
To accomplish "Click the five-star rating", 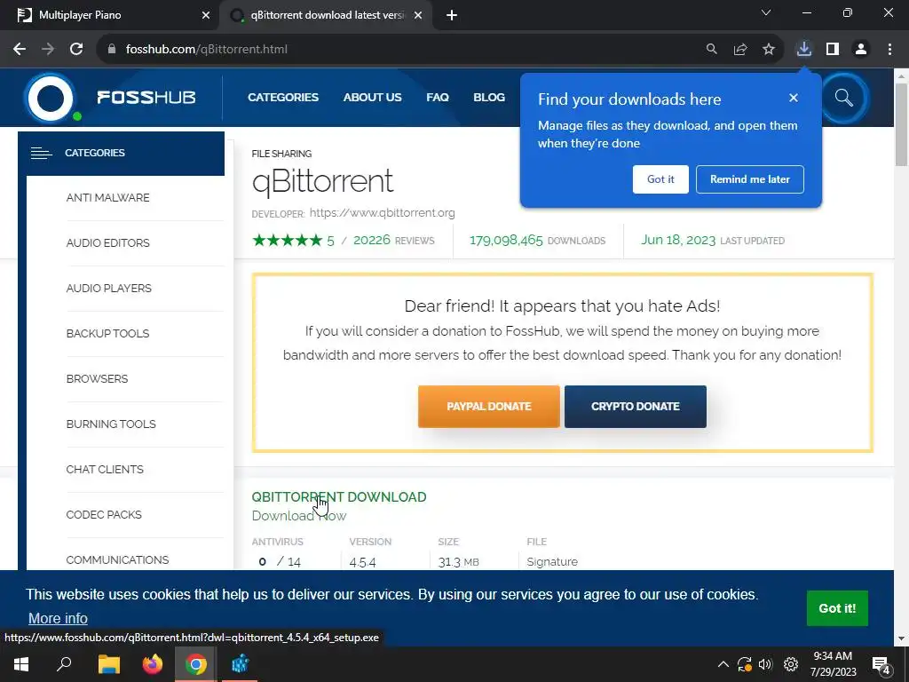I will (x=287, y=240).
